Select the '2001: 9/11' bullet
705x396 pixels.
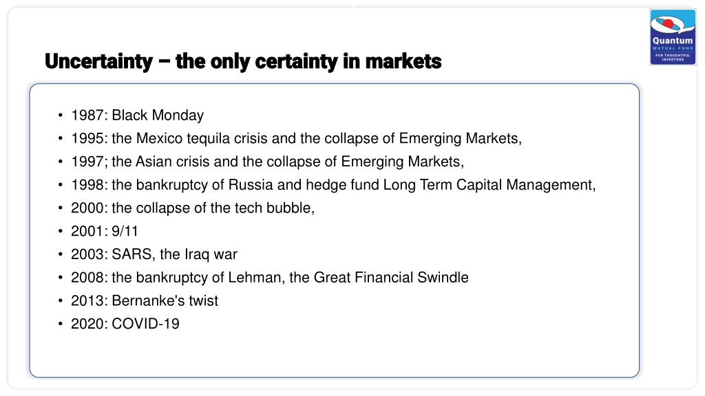coord(105,231)
